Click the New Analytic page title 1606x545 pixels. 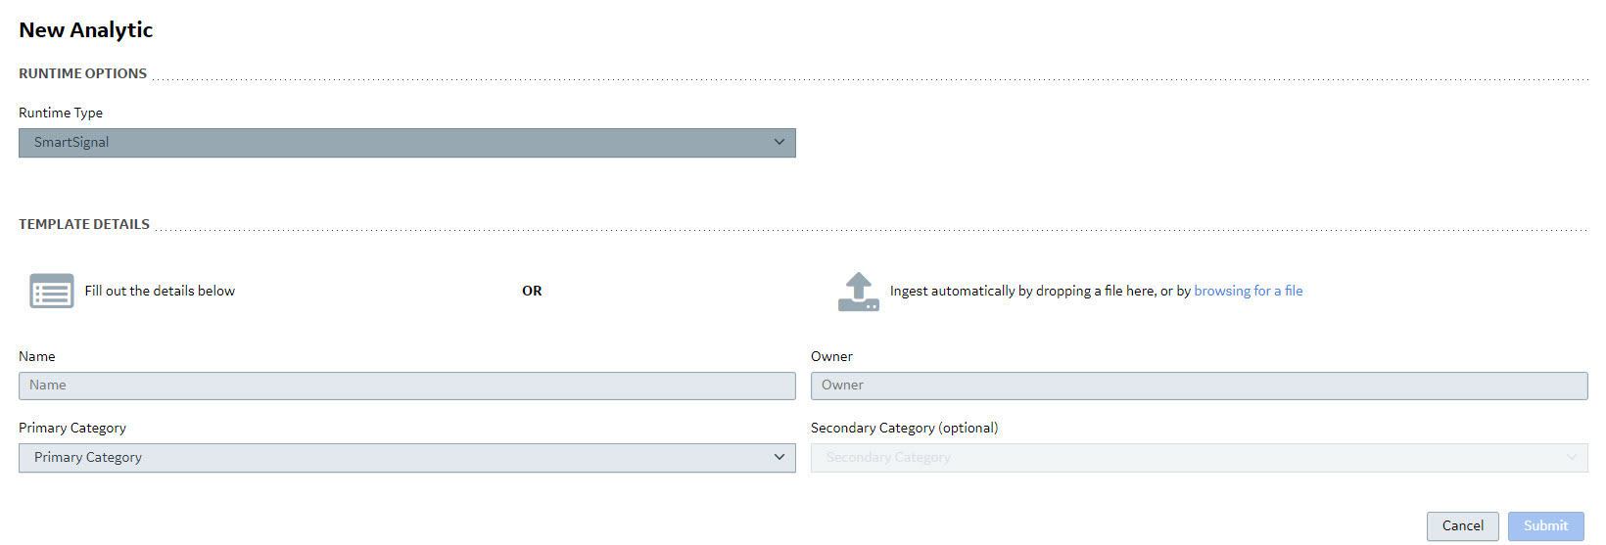click(x=86, y=30)
